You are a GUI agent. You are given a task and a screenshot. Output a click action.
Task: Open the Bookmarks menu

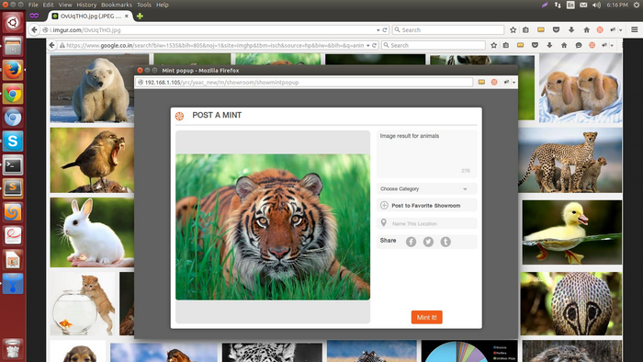pyautogui.click(x=117, y=5)
